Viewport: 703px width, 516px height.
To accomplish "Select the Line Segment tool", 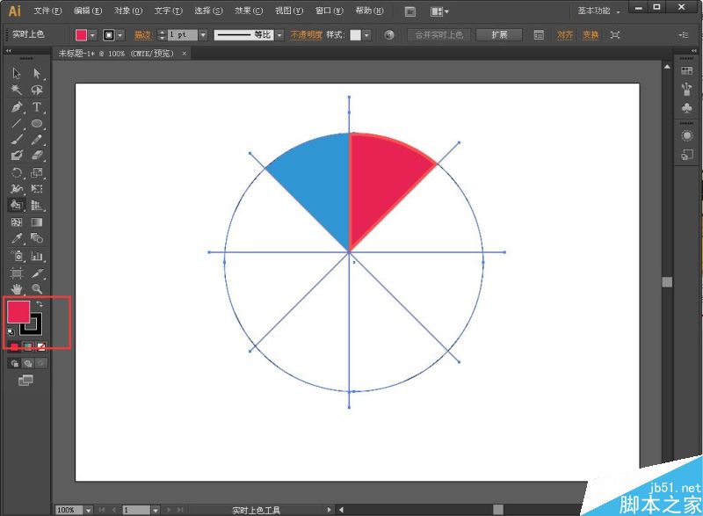I will (x=17, y=123).
